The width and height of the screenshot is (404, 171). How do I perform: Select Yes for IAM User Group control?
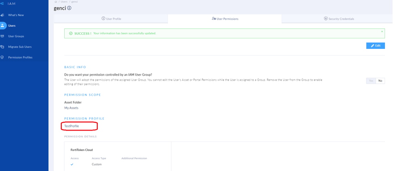click(x=371, y=81)
